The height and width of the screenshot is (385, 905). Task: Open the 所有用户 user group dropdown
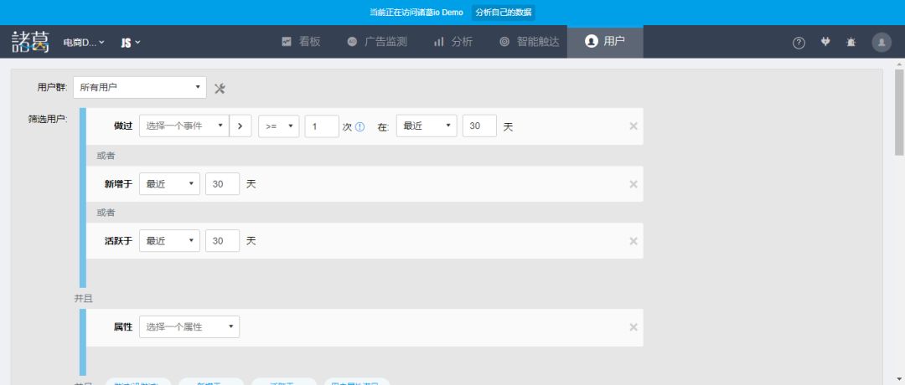click(x=140, y=88)
